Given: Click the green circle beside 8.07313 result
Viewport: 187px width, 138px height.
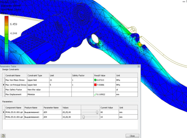Looking at the screenshot, I should pos(95,80).
